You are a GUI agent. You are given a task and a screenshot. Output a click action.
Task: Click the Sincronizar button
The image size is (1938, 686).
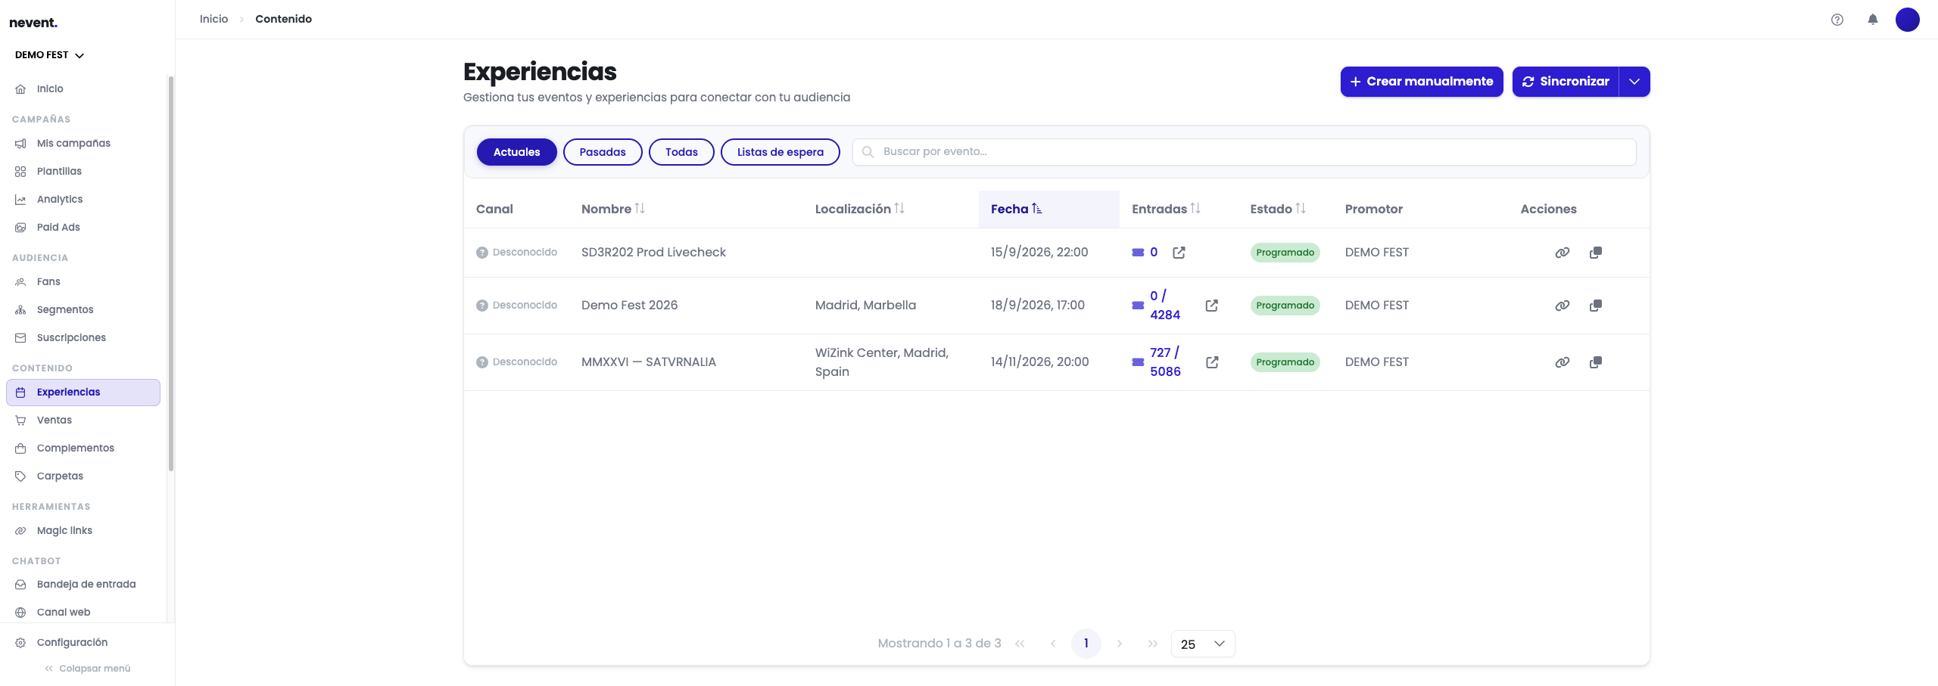click(x=1566, y=82)
